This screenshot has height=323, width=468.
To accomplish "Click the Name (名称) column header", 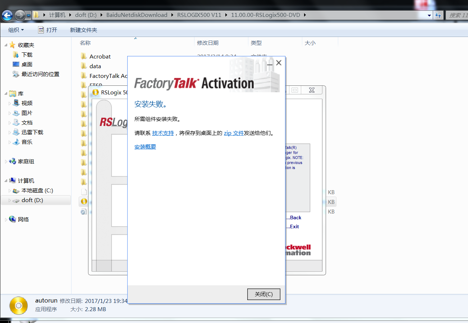I will pos(85,43).
